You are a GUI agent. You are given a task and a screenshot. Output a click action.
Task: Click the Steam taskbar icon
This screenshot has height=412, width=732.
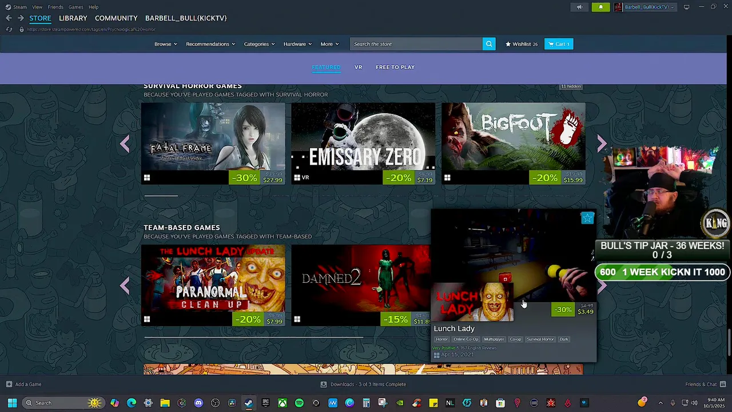(249, 403)
